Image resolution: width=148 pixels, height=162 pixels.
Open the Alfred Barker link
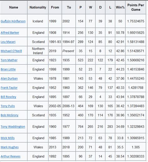point(10,32)
